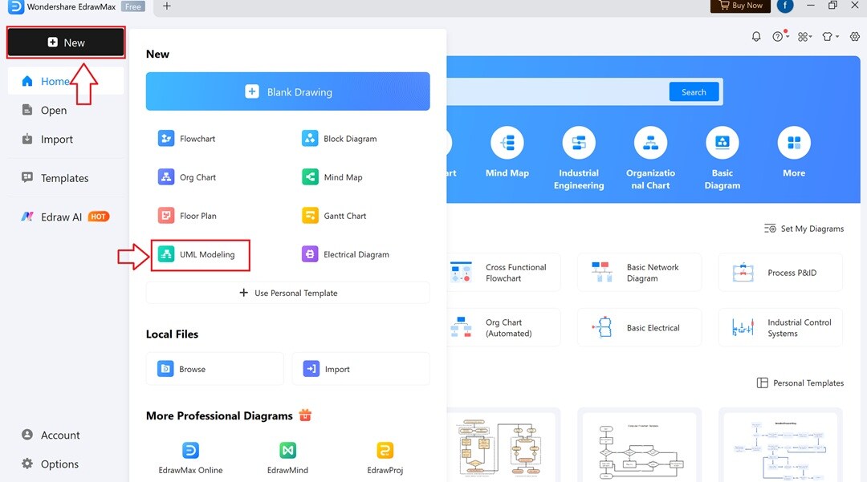Open Process P&ID diagram
The height and width of the screenshot is (482, 867).
[x=780, y=272]
